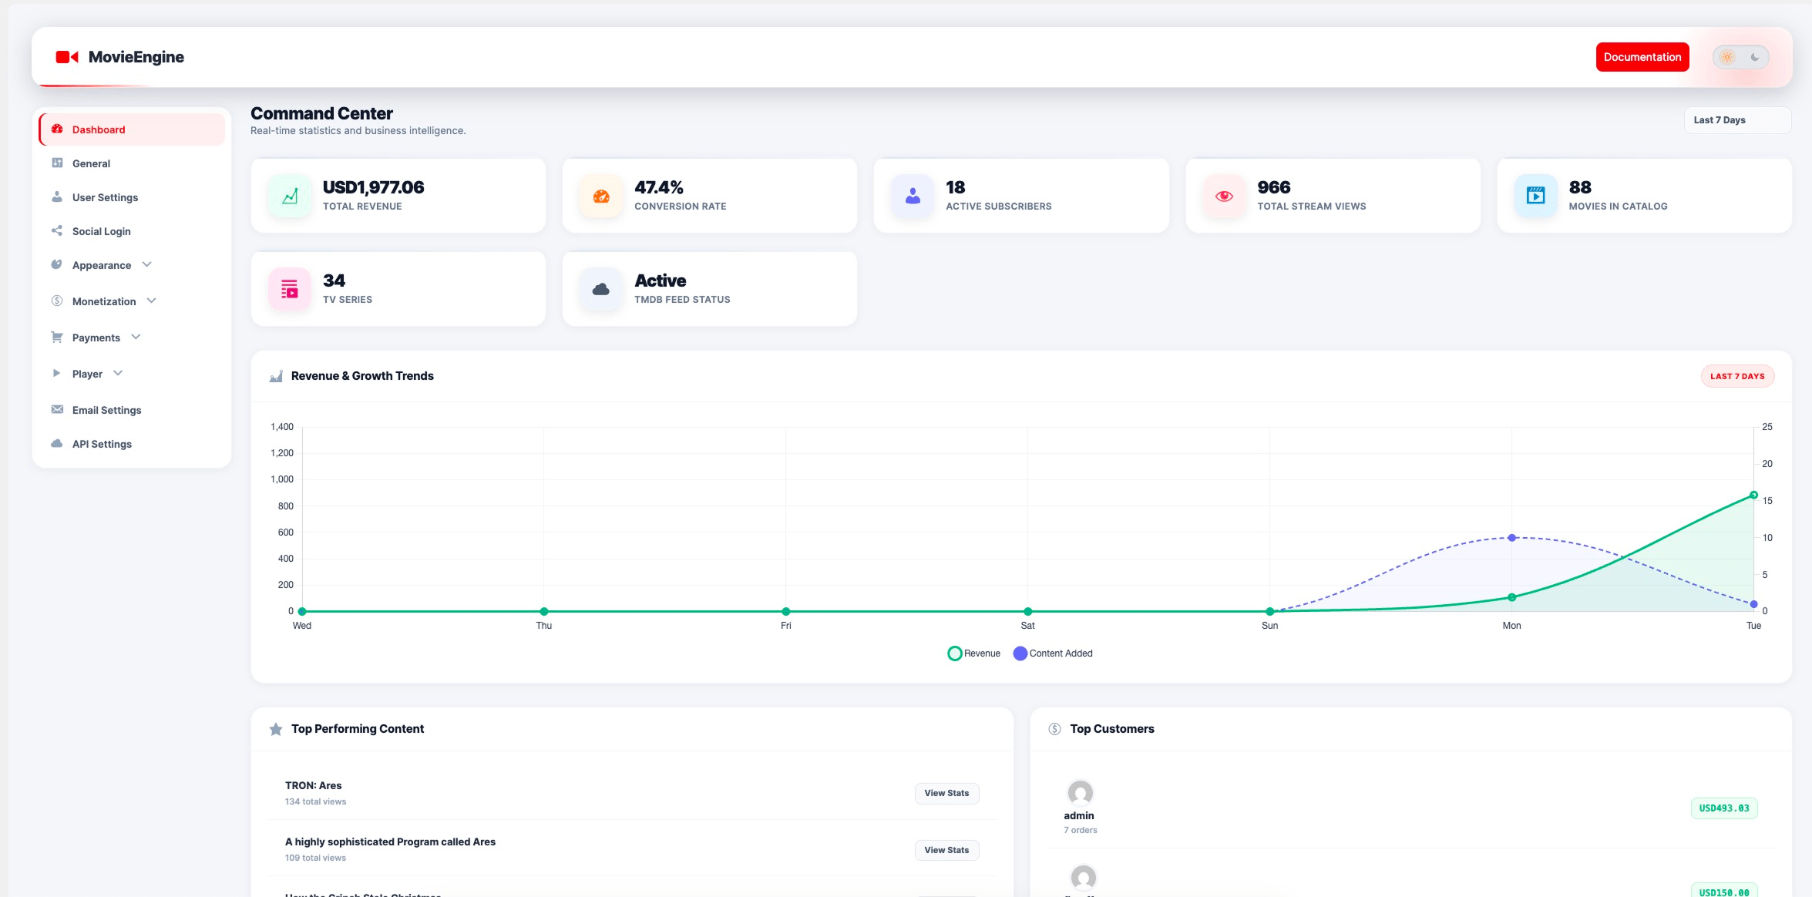This screenshot has height=897, width=1812.
Task: Open Email Settings from the sidebar
Action: (106, 410)
